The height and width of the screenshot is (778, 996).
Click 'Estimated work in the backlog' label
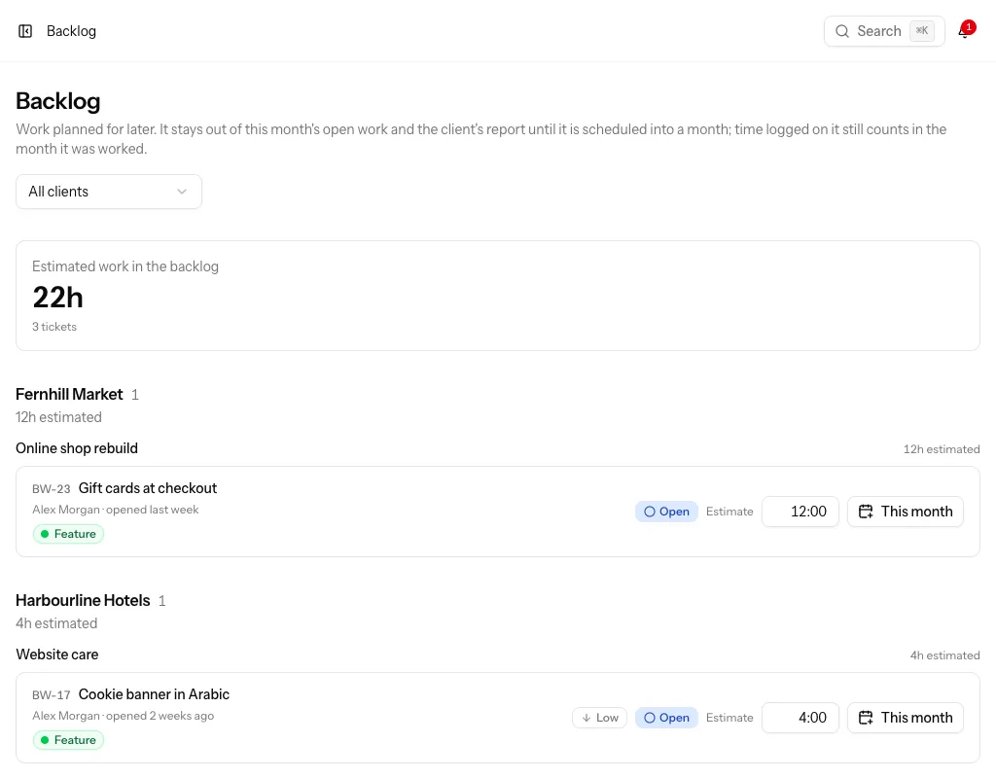pyautogui.click(x=125, y=266)
